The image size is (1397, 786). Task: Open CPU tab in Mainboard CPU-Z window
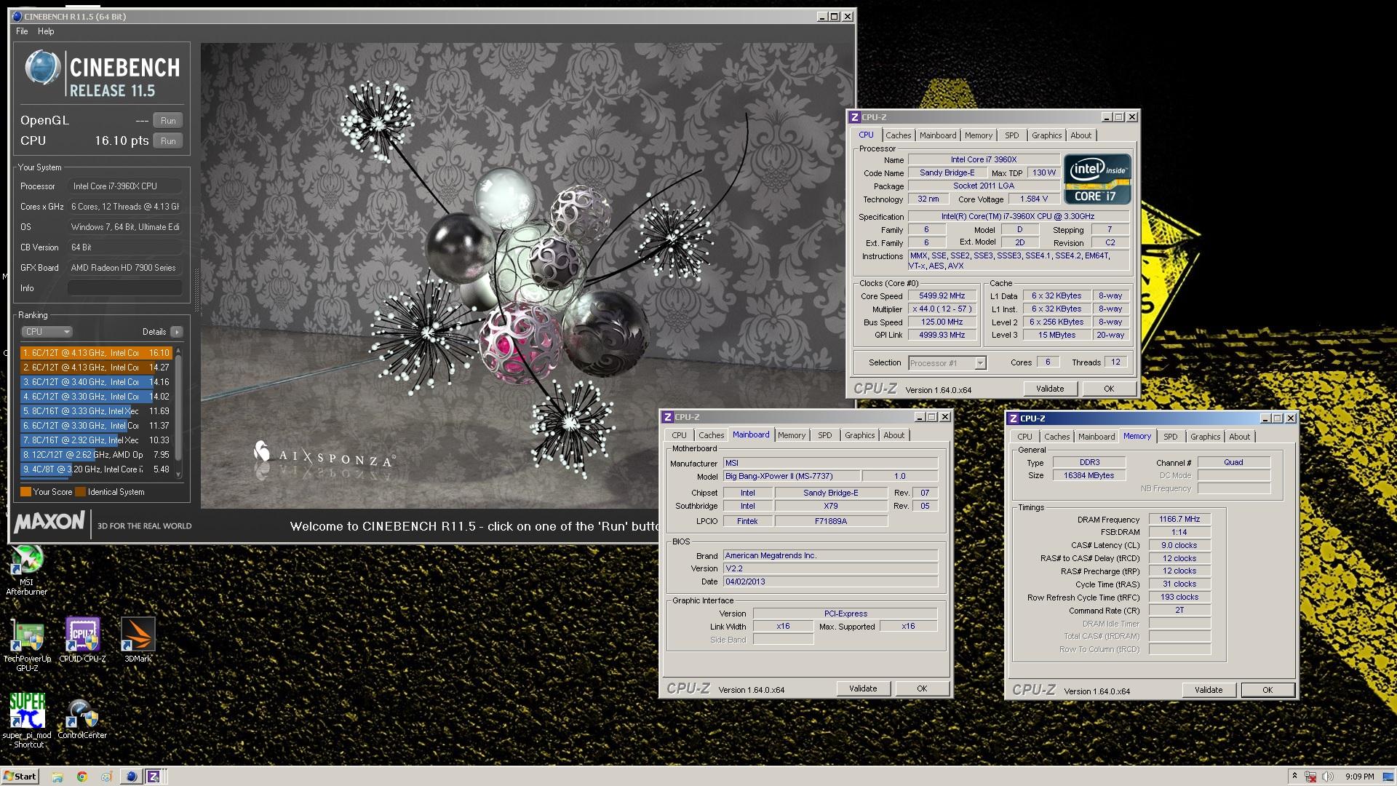(x=679, y=435)
